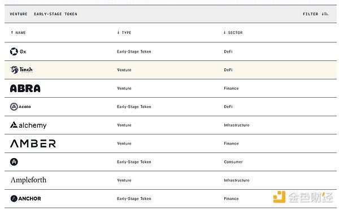Select the ABRA logo
Viewport: 339px width, 209px height.
pos(25,88)
